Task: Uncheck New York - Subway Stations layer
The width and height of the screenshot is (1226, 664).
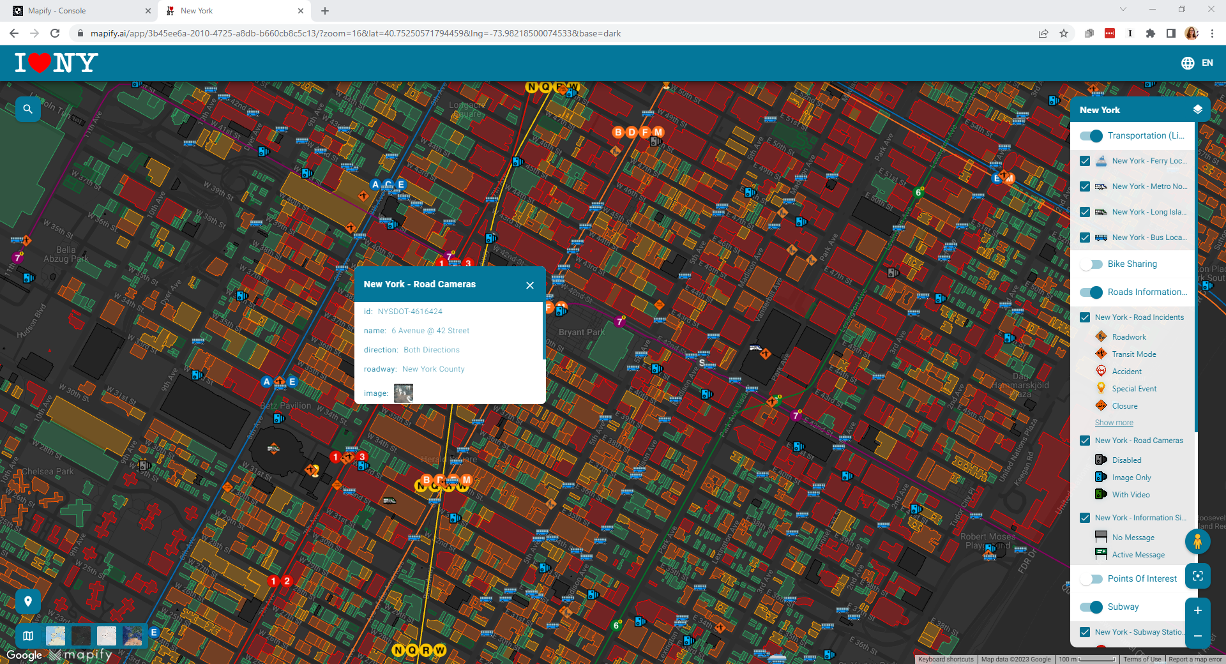Action: [1085, 632]
